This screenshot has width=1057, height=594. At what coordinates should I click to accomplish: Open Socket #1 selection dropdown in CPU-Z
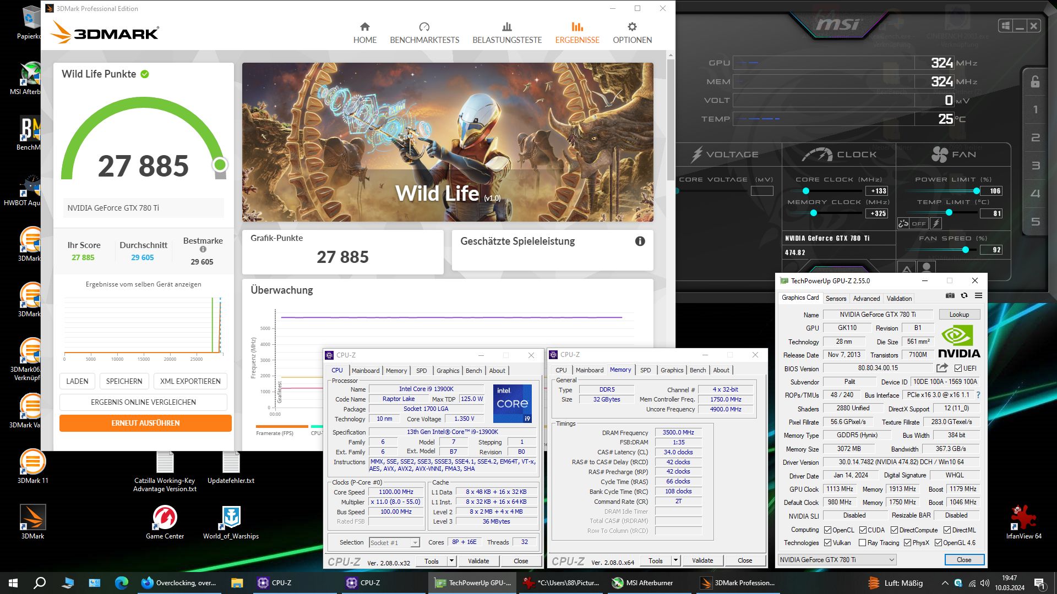point(394,542)
